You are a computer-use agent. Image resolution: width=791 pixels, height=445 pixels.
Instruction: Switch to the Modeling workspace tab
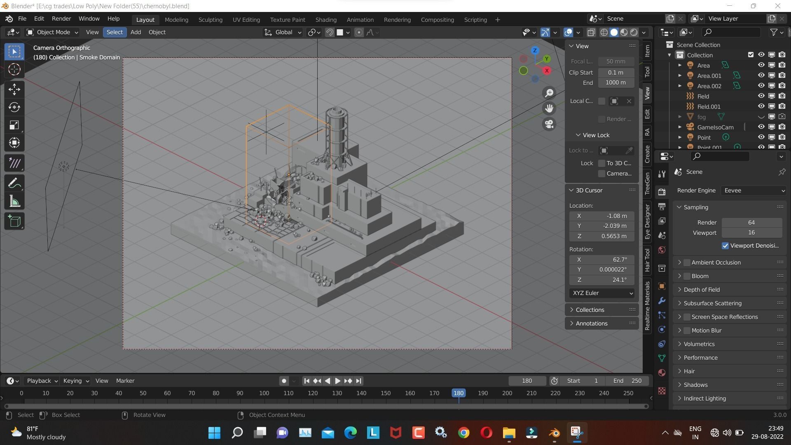tap(176, 19)
